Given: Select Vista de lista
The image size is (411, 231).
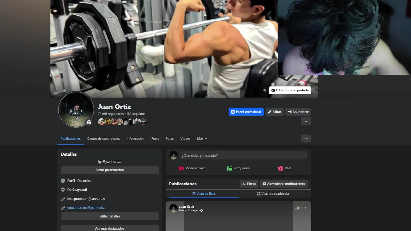Looking at the screenshot, I should (x=204, y=194).
